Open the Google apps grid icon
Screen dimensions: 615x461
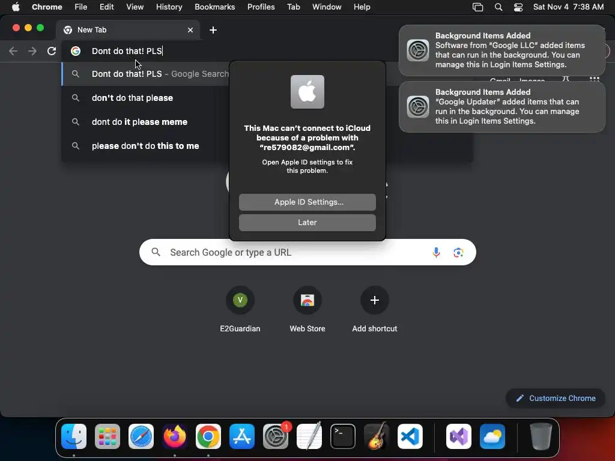[594, 79]
